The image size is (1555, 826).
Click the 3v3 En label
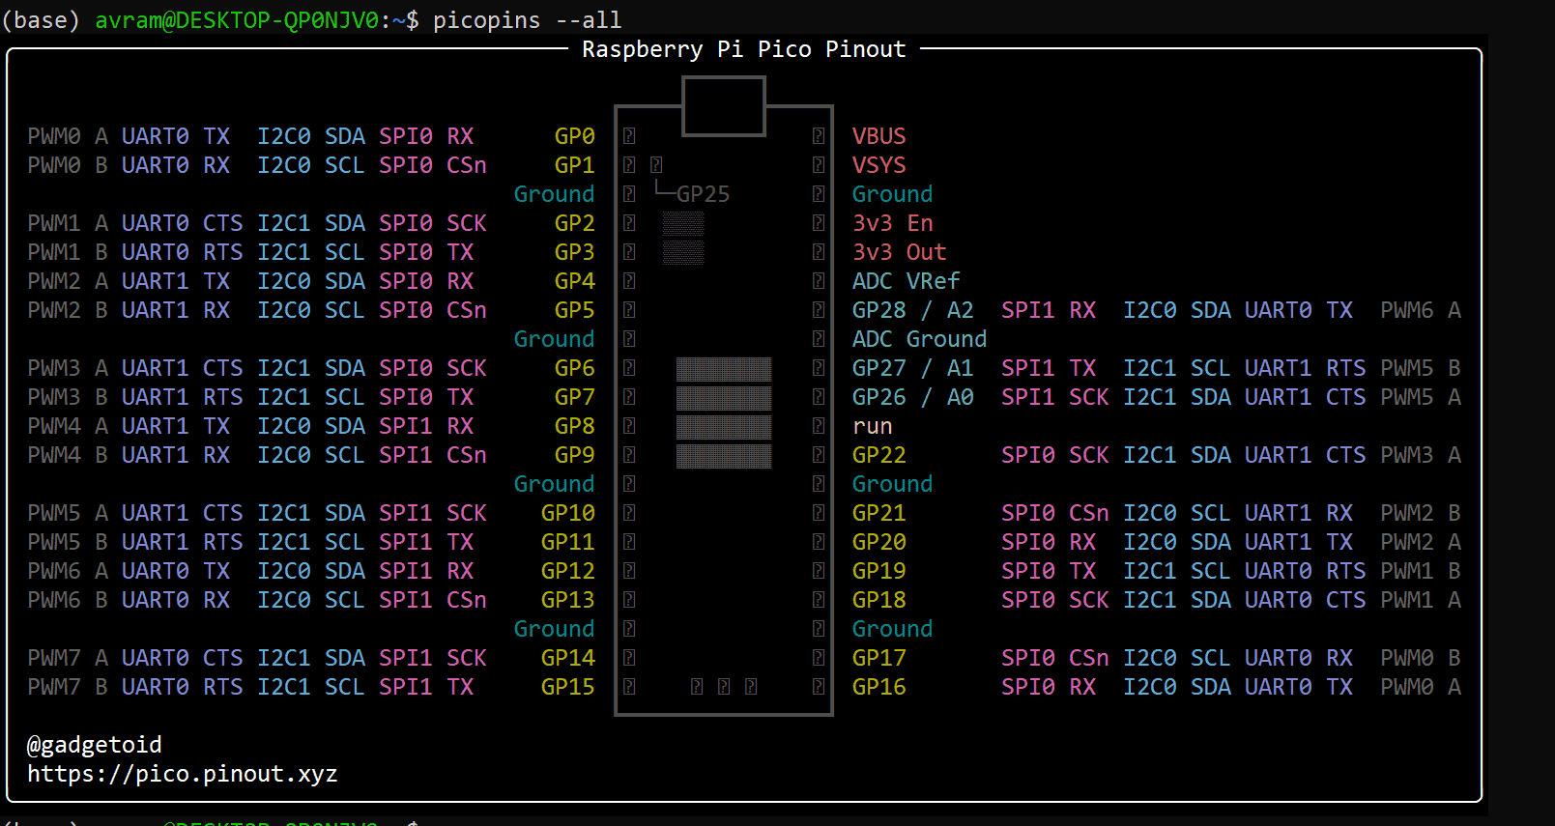coord(893,223)
